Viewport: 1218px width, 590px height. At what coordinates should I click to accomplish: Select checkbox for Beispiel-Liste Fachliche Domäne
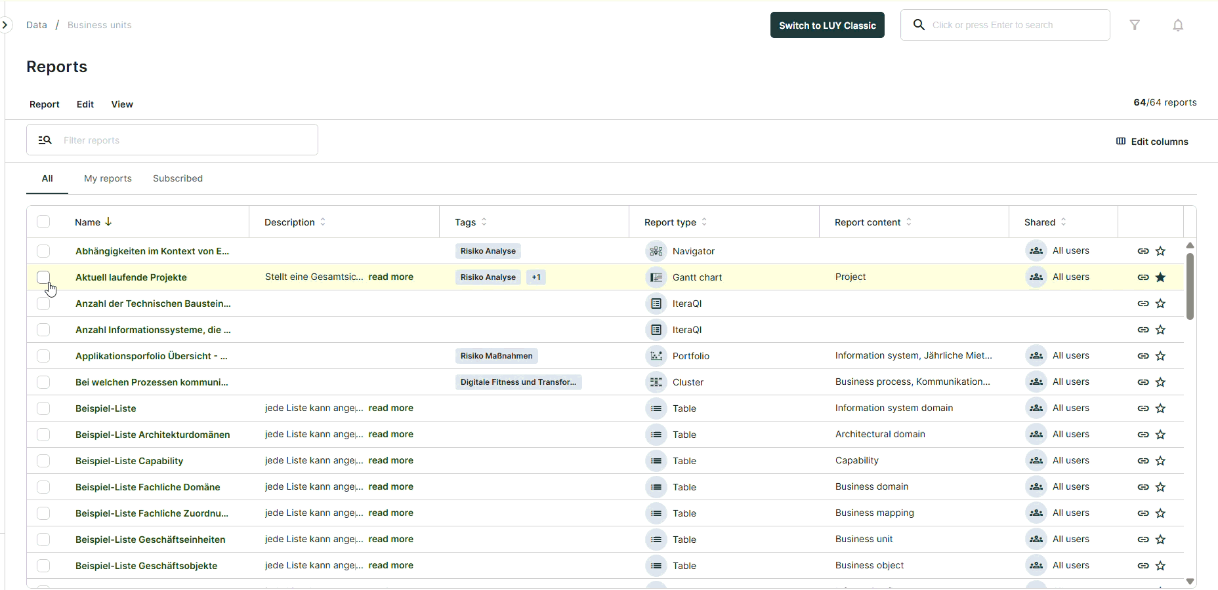point(43,487)
